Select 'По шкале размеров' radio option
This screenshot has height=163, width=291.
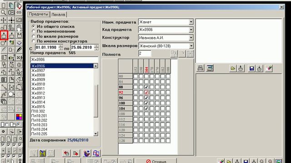coord(33,36)
